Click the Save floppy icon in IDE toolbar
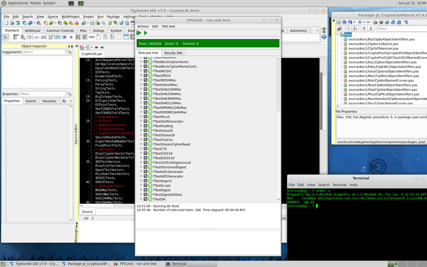The height and width of the screenshot is (267, 427). 92,23
